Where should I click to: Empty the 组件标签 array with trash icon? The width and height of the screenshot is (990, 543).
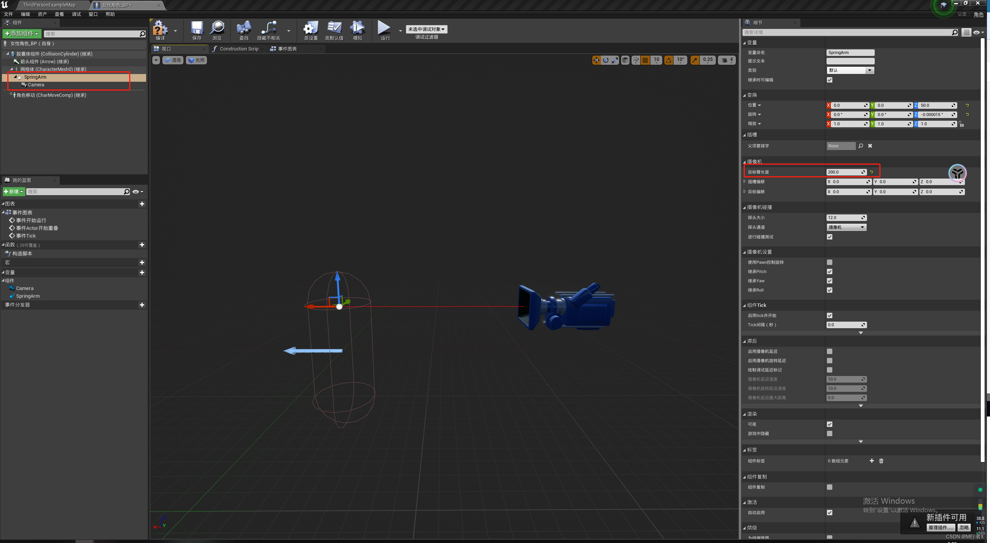click(881, 461)
